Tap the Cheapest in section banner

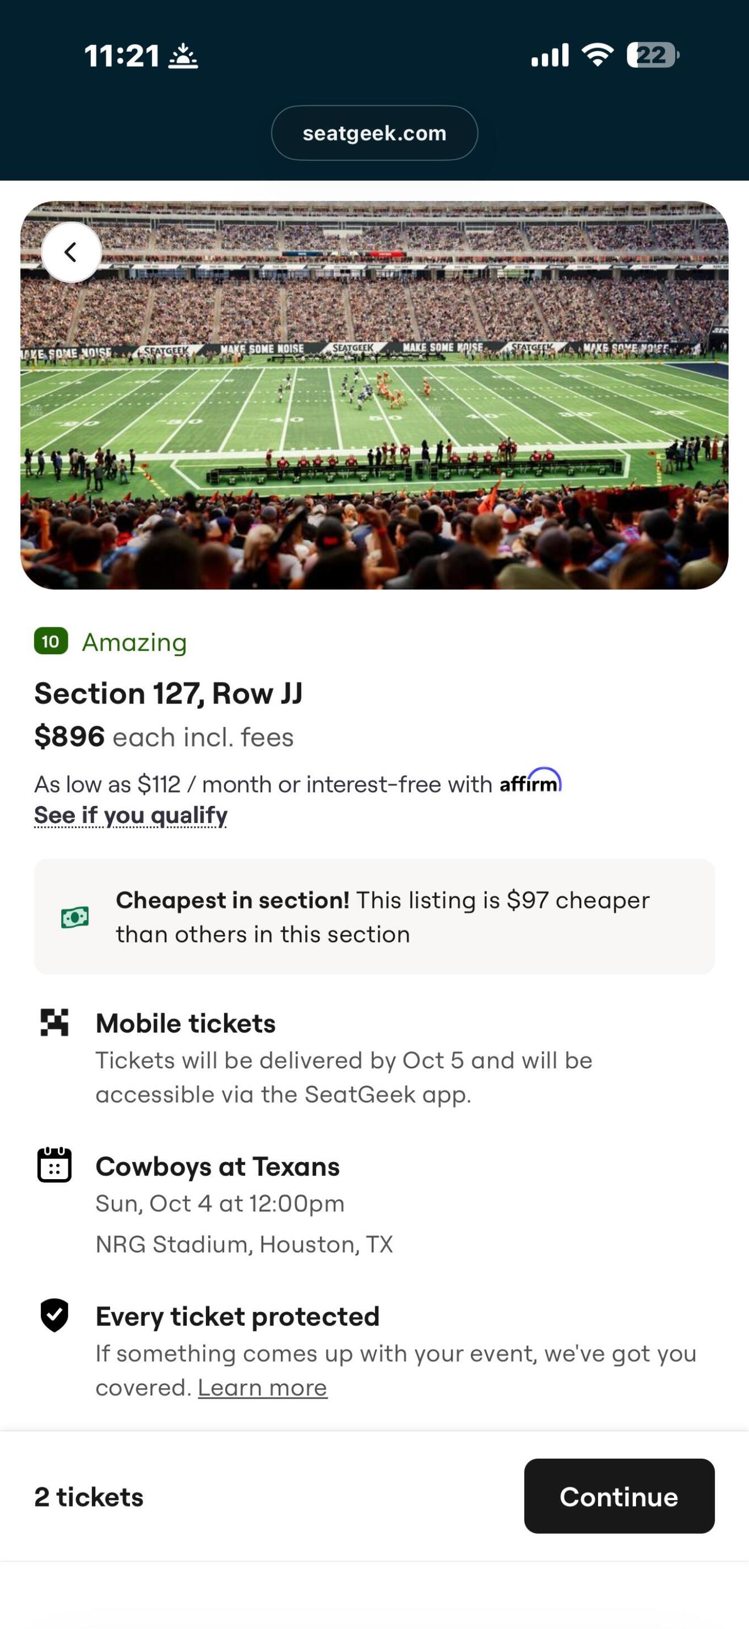pyautogui.click(x=374, y=917)
